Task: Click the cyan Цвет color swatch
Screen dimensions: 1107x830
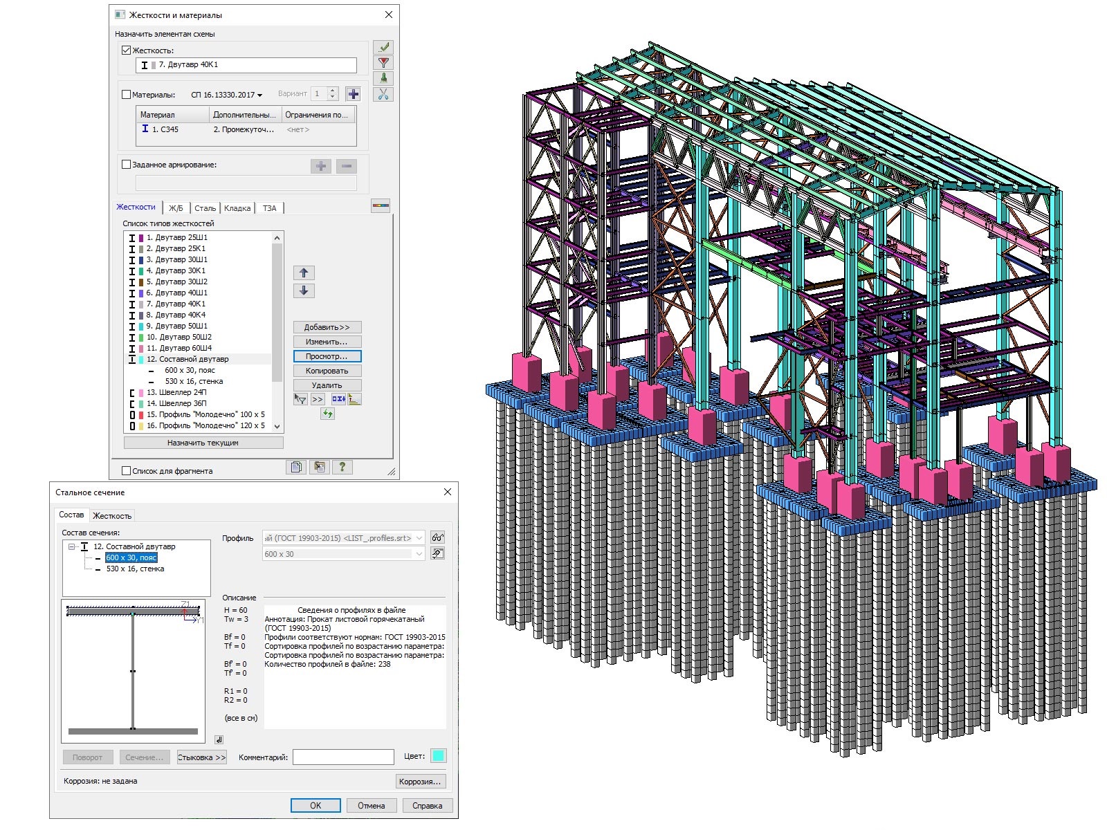Action: 438,756
